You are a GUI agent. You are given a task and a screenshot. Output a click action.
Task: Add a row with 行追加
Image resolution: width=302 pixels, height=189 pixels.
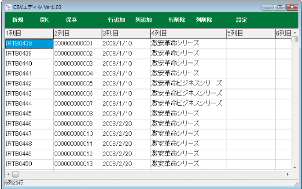(117, 20)
